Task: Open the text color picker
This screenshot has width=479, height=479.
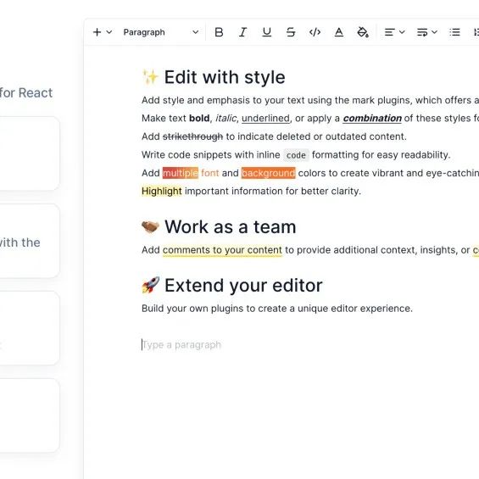Action: click(x=339, y=32)
